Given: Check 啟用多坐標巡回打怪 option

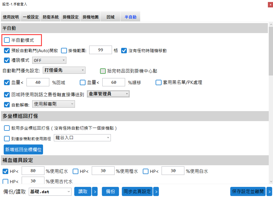Looking at the screenshot, I should pyautogui.click(x=7, y=128).
